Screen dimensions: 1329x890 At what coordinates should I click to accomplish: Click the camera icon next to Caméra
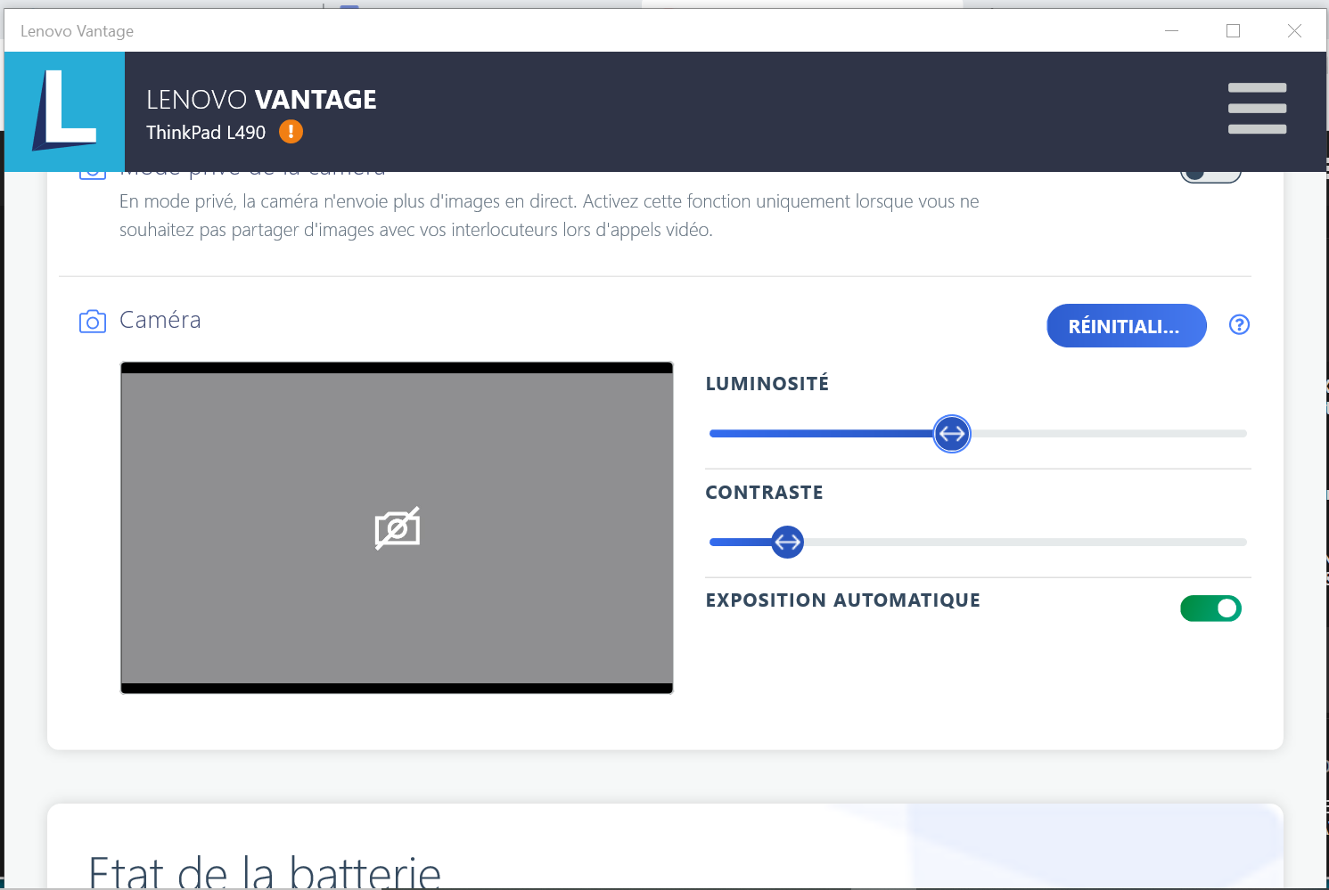click(x=93, y=322)
